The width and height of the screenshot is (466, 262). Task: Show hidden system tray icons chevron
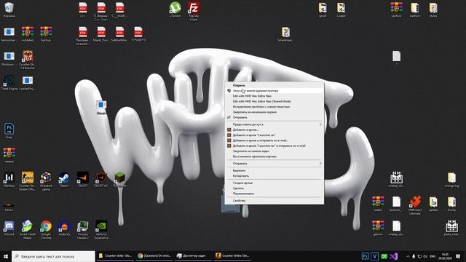pos(408,256)
